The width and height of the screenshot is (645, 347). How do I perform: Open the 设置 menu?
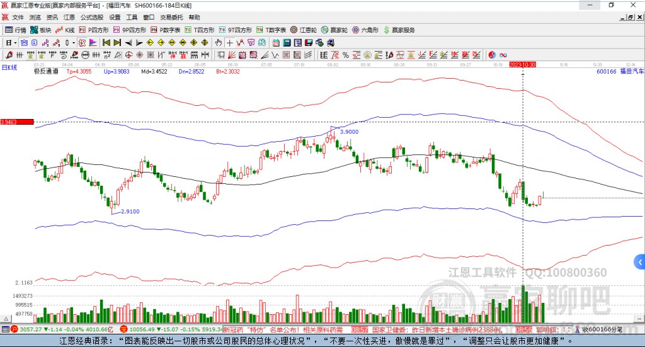click(115, 17)
